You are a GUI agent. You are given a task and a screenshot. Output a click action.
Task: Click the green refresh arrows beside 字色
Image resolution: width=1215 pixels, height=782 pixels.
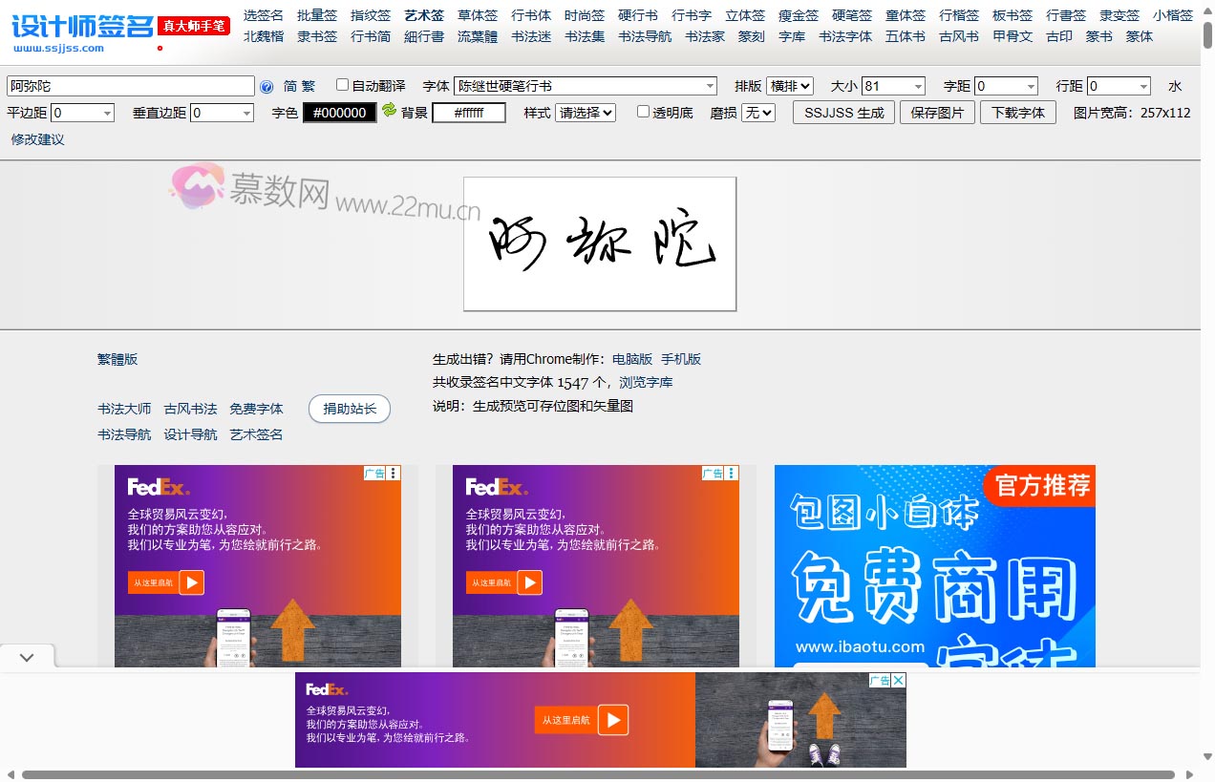point(388,113)
